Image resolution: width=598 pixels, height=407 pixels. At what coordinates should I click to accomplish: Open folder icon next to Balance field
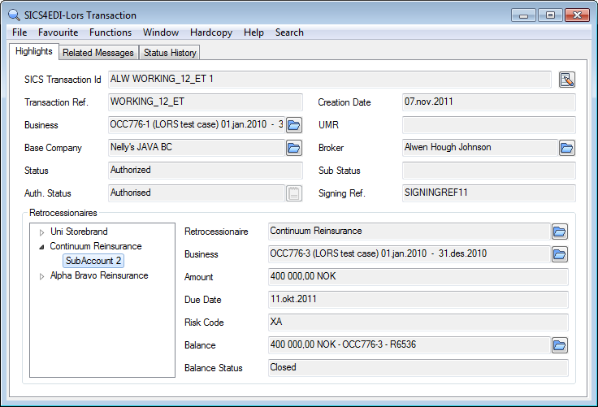(560, 345)
